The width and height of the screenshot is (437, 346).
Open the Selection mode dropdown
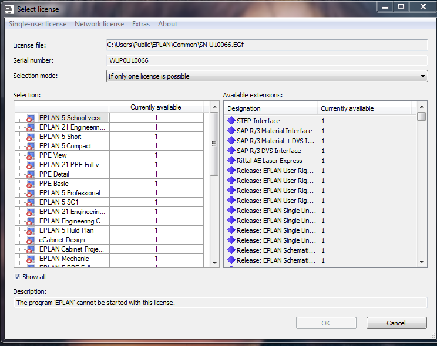pyautogui.click(x=267, y=76)
